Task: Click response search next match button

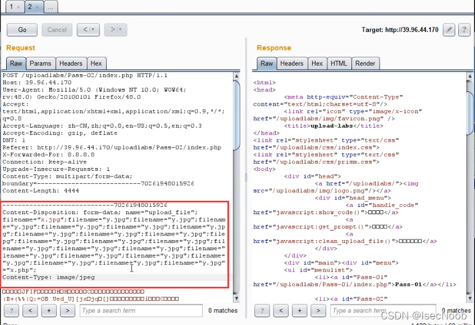Action: pyautogui.click(x=318, y=310)
